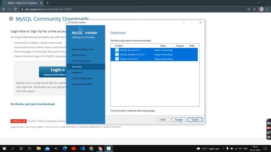The image size is (271, 152).
Task: Click the MySQL Server product icon
Action: (117, 50)
